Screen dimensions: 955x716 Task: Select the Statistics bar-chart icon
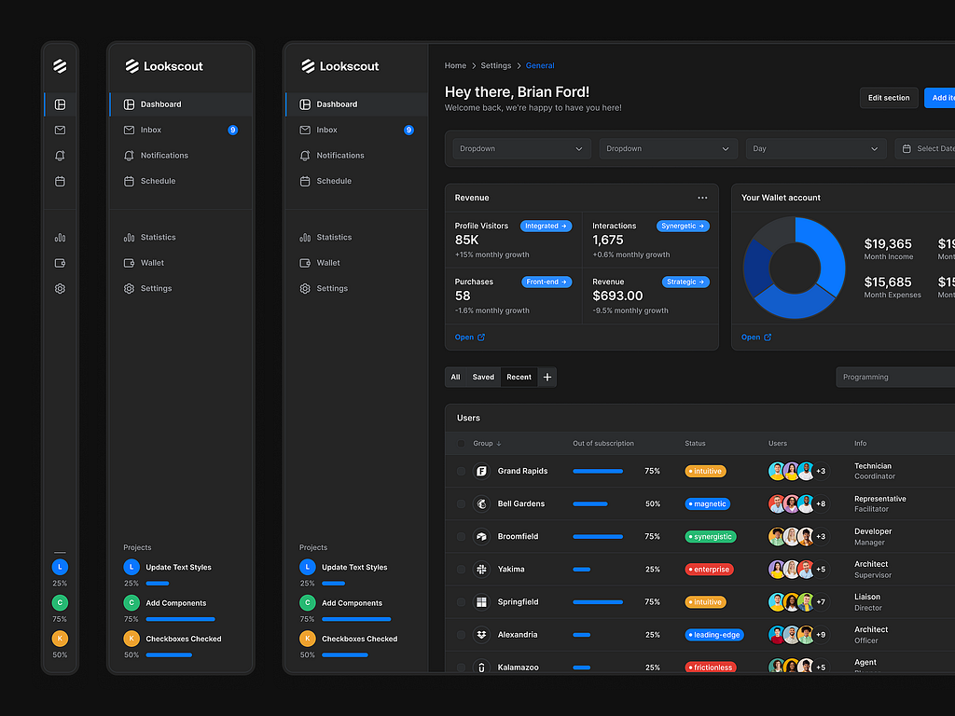(x=60, y=237)
